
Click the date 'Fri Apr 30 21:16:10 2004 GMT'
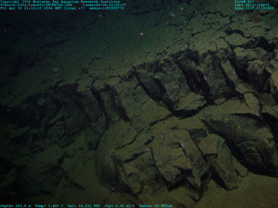click(31, 8)
